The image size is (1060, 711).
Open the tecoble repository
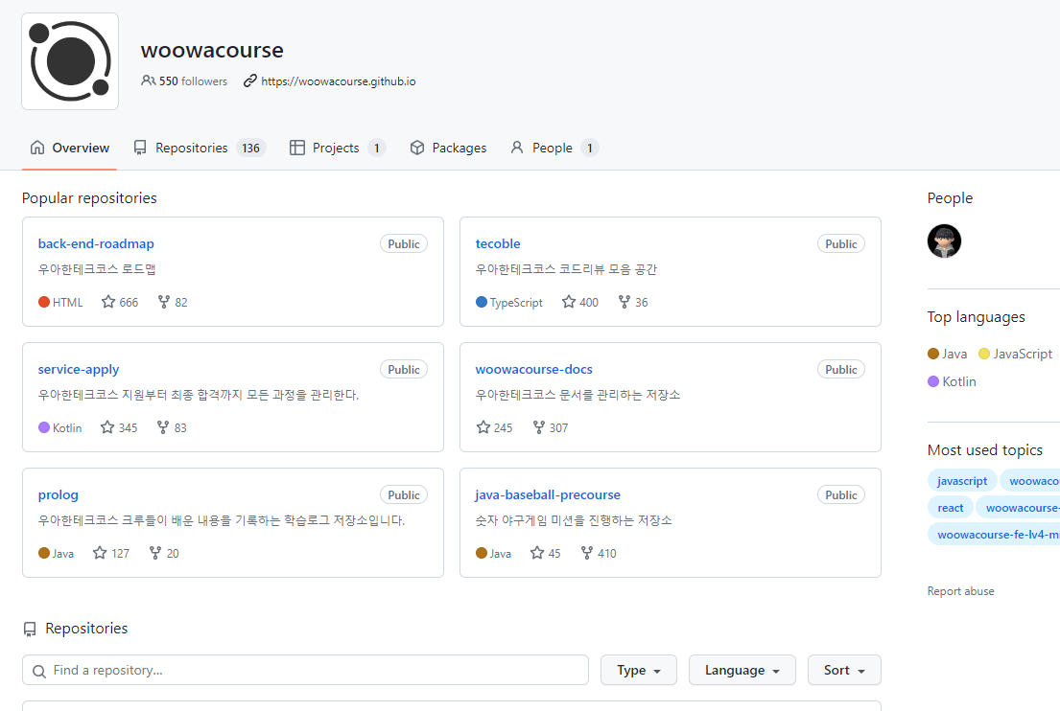498,243
